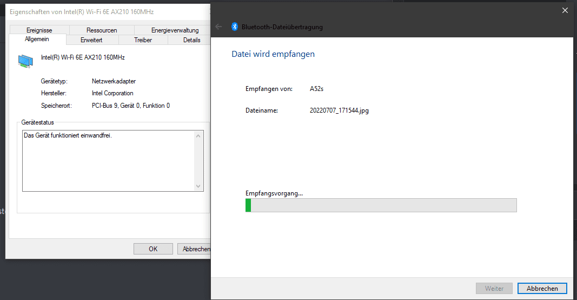This screenshot has width=577, height=300.
Task: Click the 'Gerätestatus' group label
Action: point(37,122)
